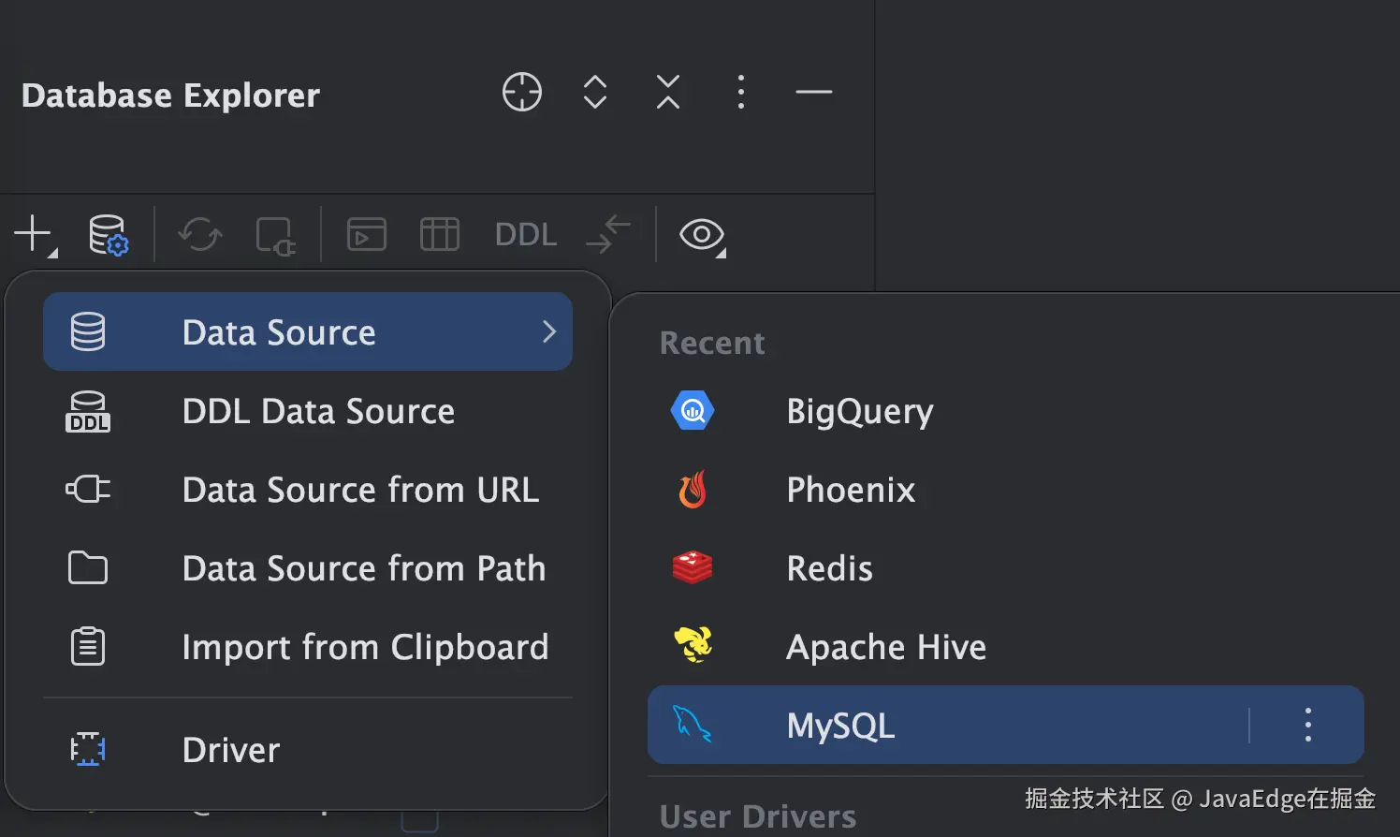Image resolution: width=1400 pixels, height=837 pixels.
Task: Expand all nodes in Database Explorer
Action: pos(595,92)
